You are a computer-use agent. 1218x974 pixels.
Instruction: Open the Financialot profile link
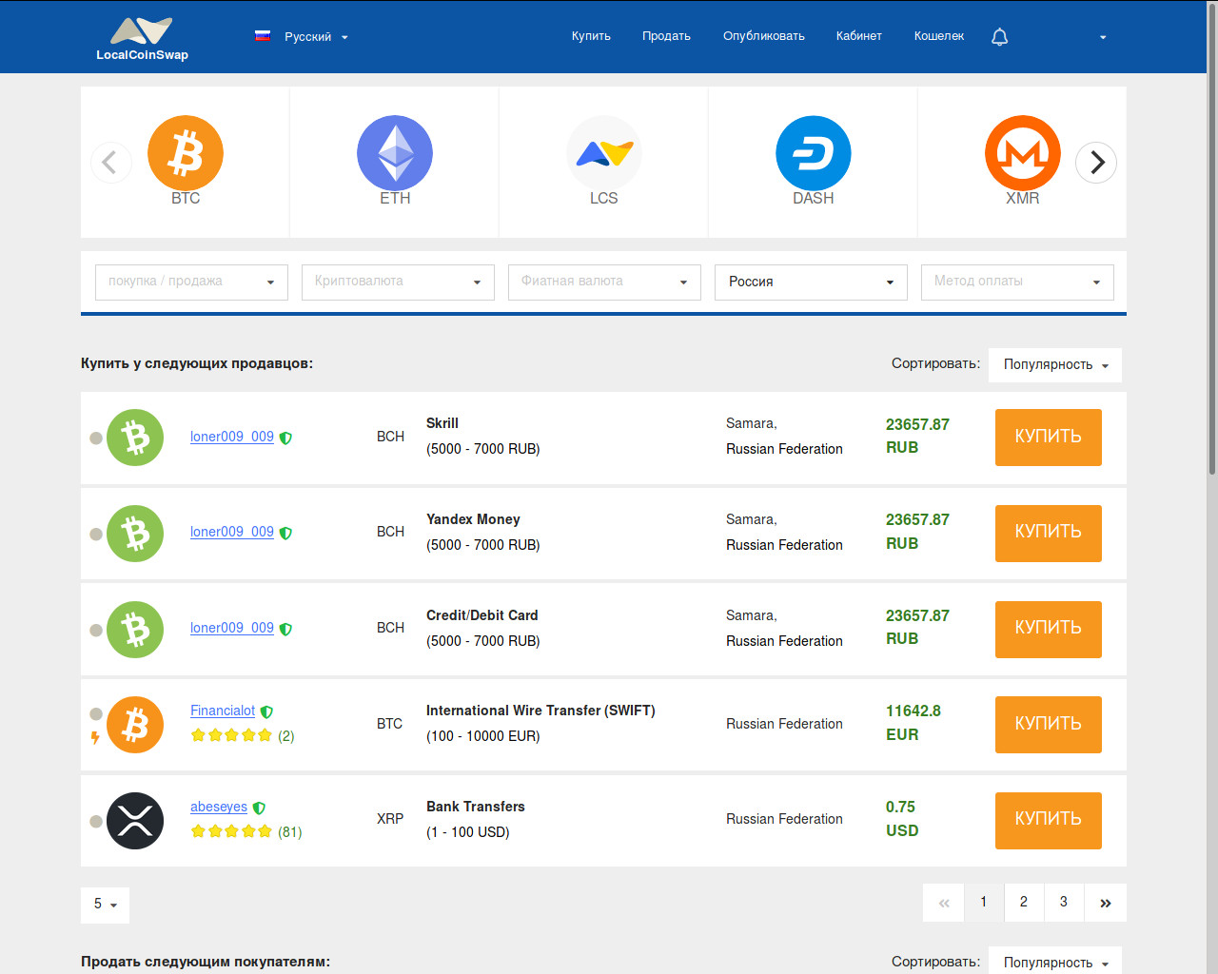(223, 711)
